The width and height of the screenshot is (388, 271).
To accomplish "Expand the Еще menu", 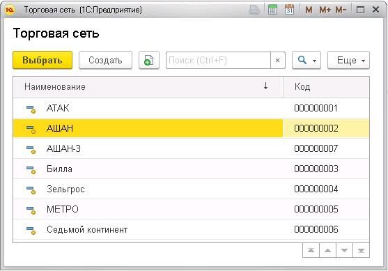I will click(348, 60).
